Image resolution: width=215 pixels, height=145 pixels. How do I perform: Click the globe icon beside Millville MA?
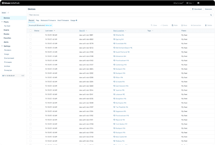coord(114,35)
